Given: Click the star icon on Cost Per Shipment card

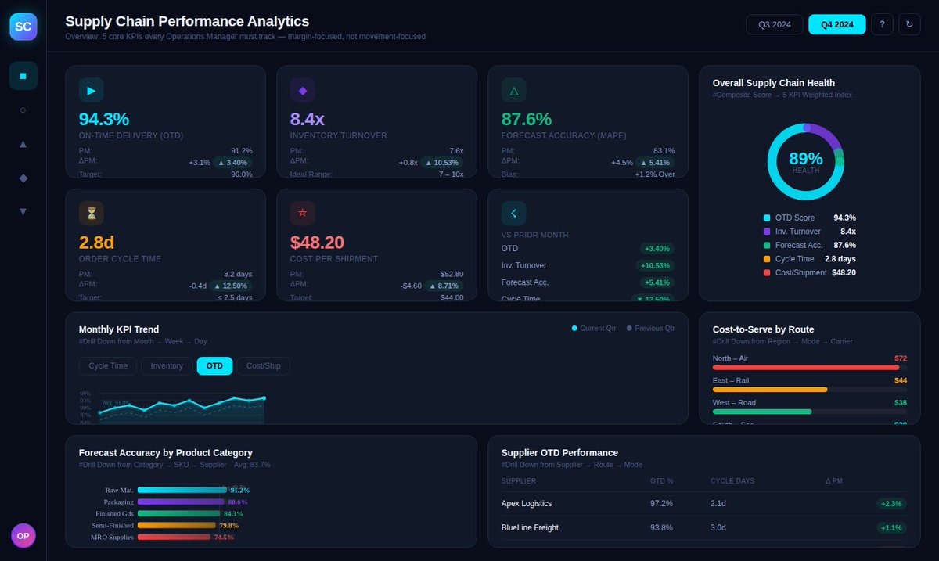Looking at the screenshot, I should coord(302,212).
